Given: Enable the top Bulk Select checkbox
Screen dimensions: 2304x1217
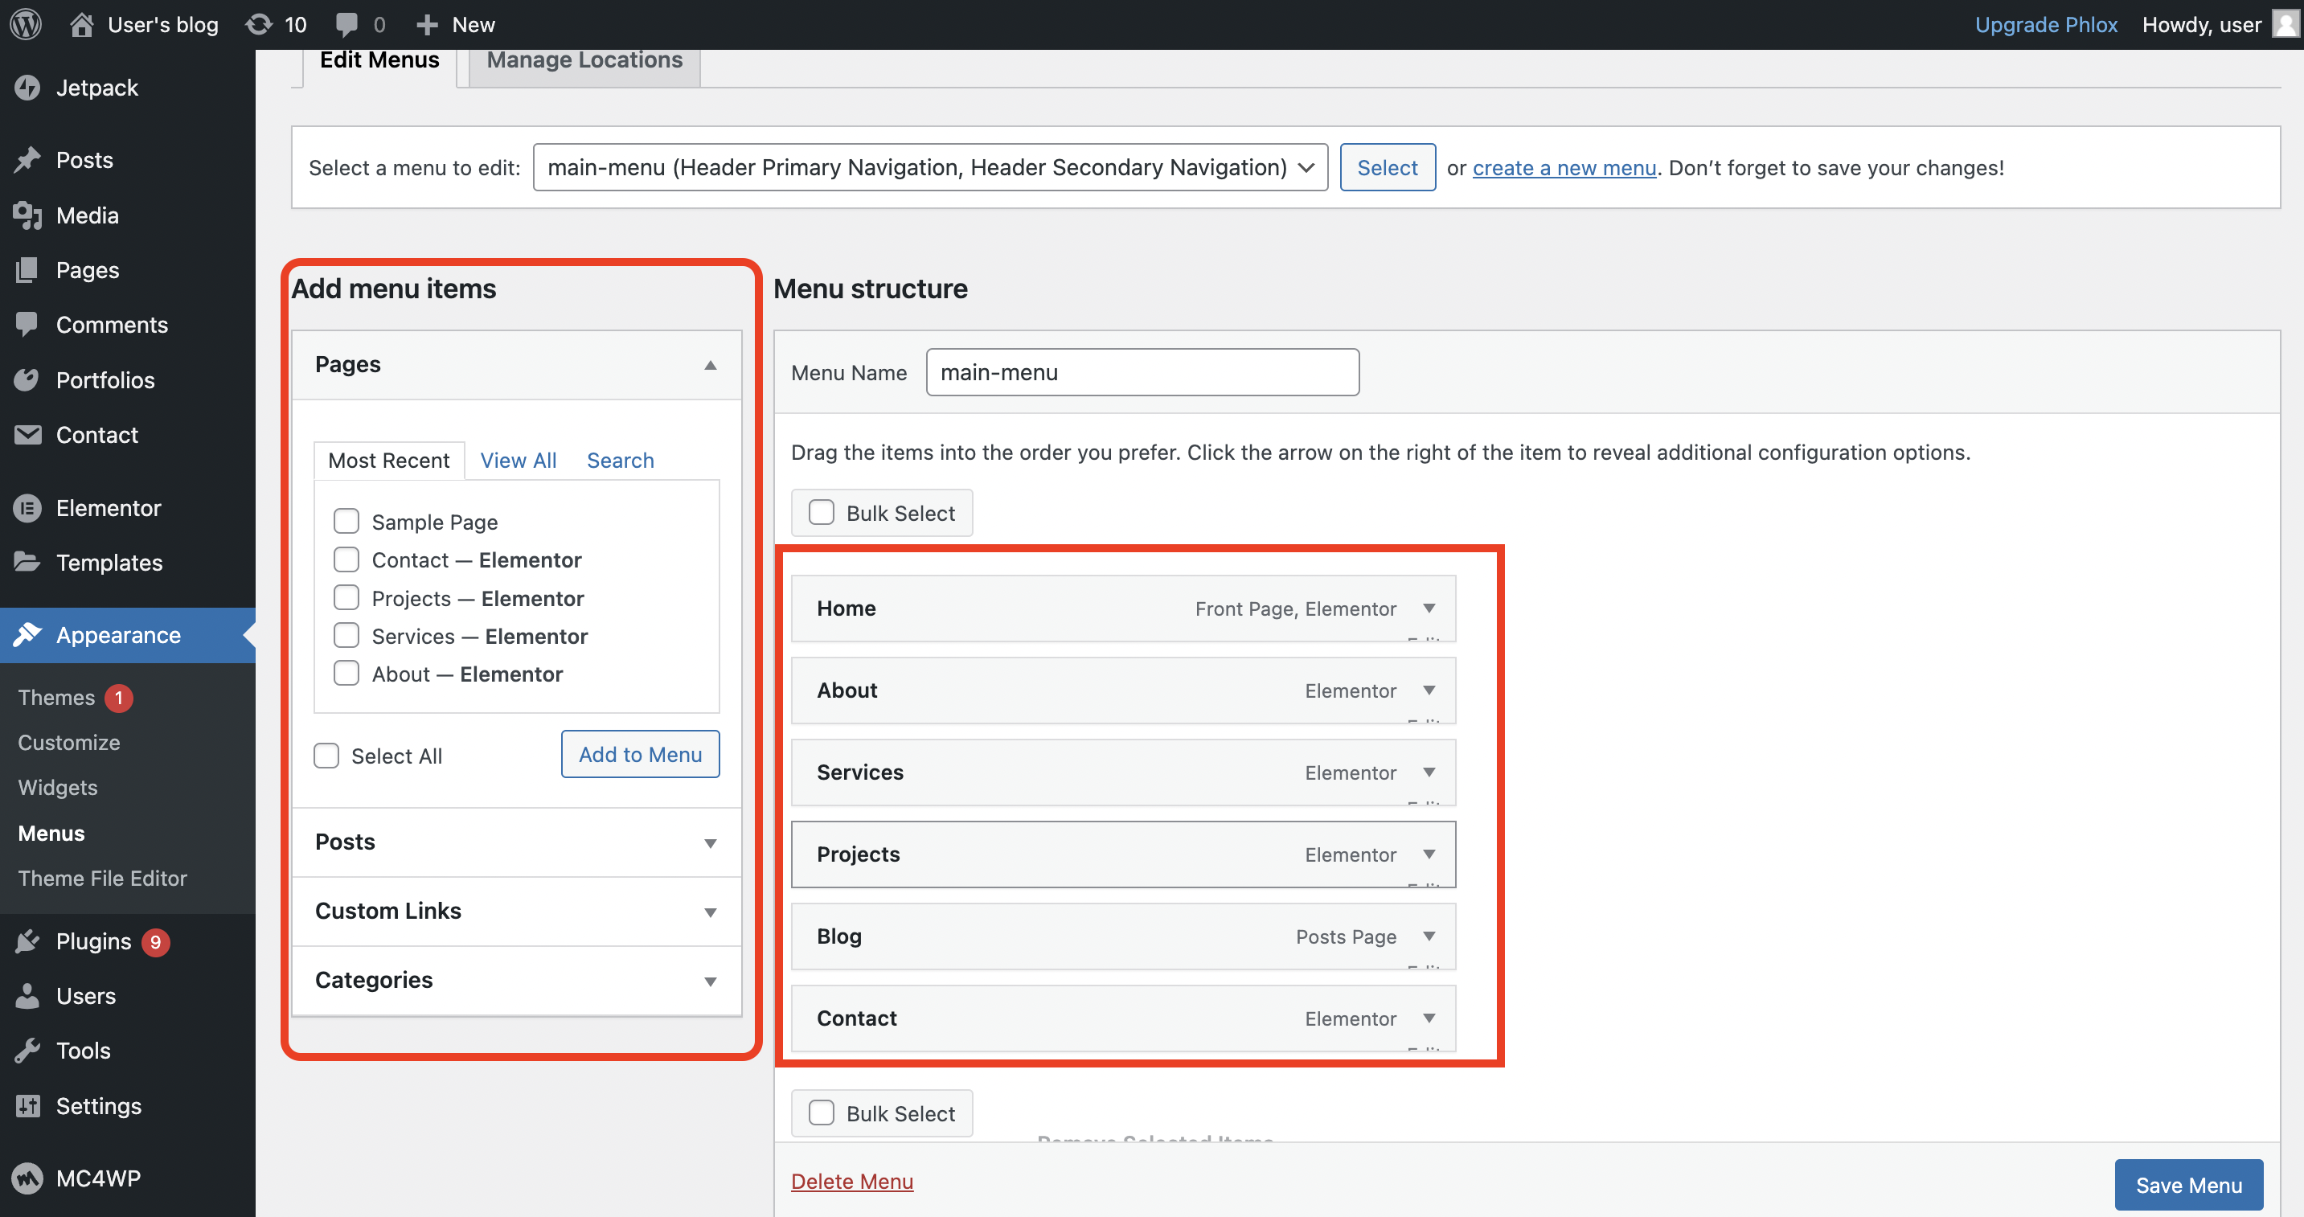Looking at the screenshot, I should 821,512.
